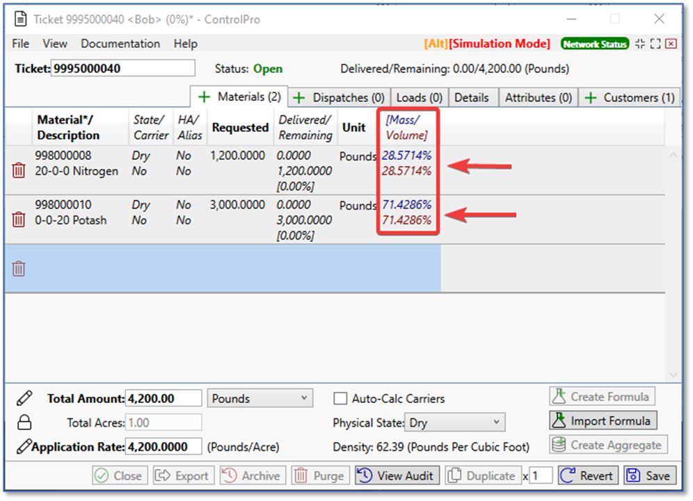Click pencil icon beside Application Rate

coord(24,446)
